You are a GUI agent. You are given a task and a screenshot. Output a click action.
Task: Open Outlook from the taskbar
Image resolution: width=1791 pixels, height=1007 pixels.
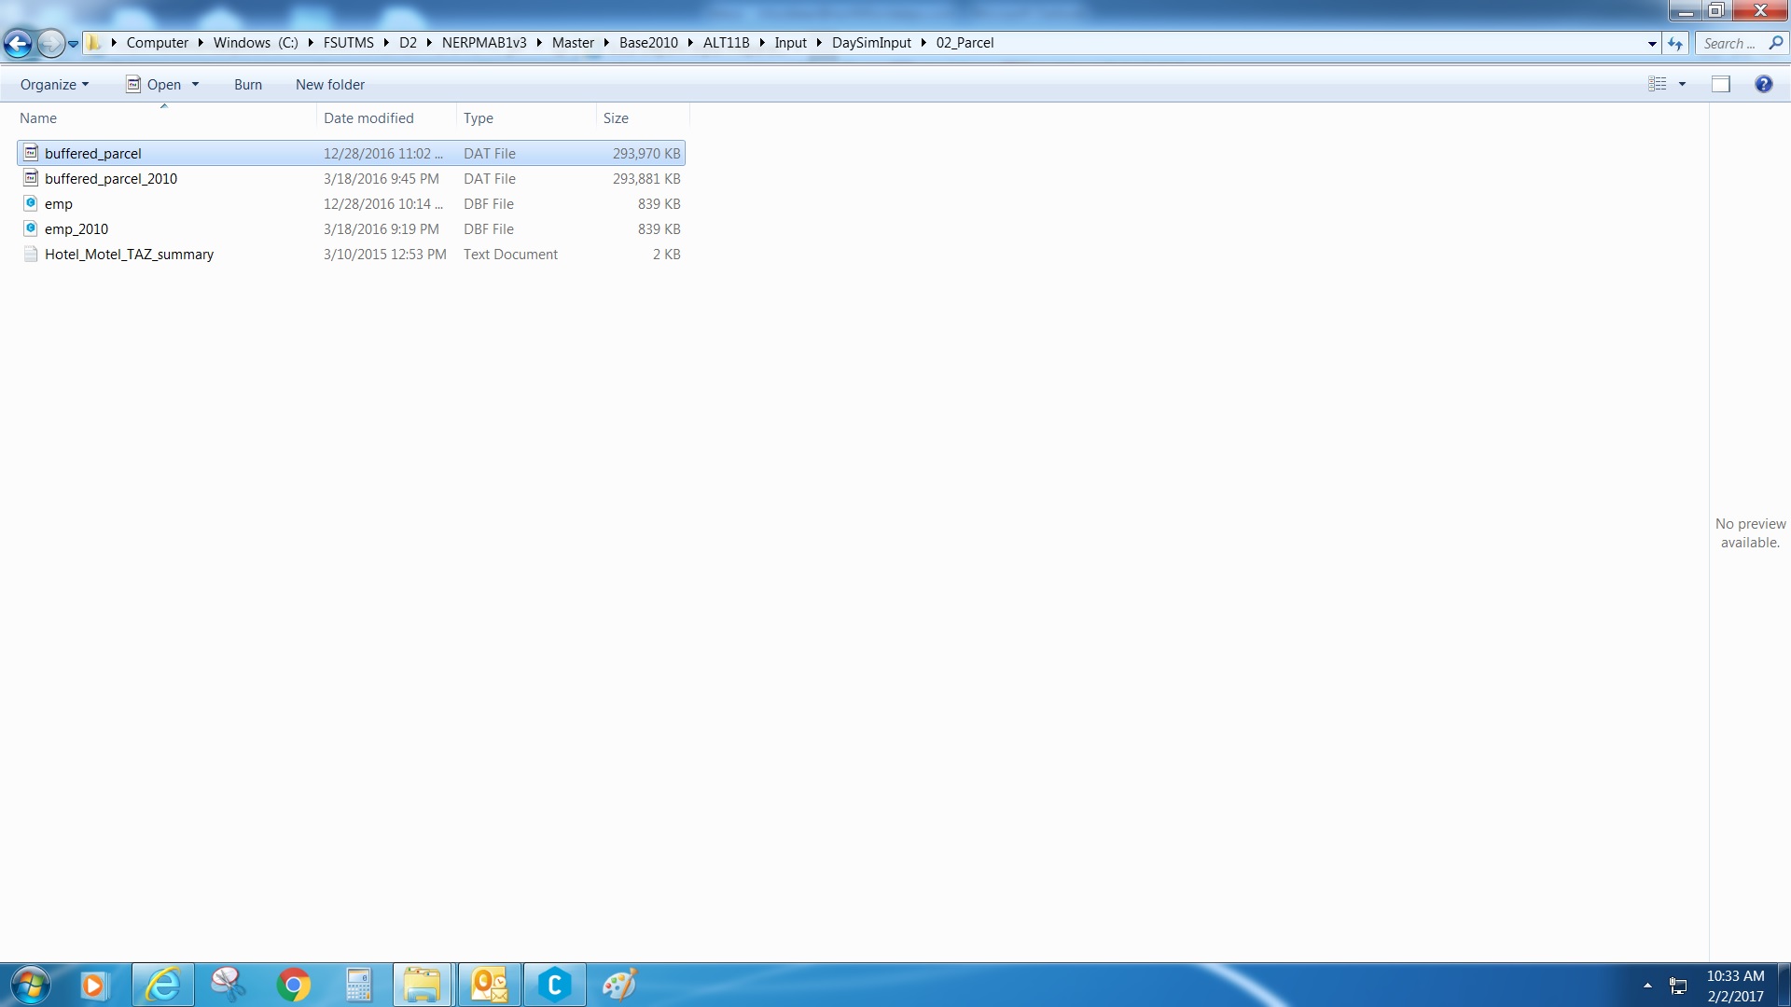[x=489, y=985]
